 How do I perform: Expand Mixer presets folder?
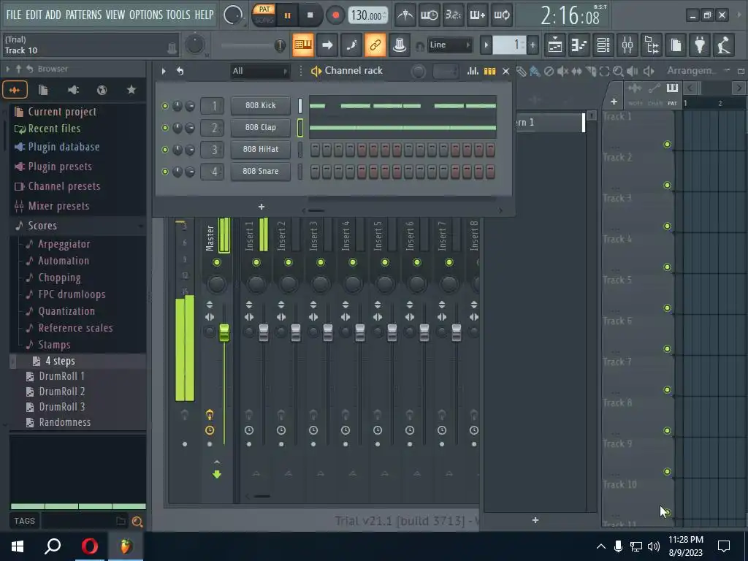point(58,206)
